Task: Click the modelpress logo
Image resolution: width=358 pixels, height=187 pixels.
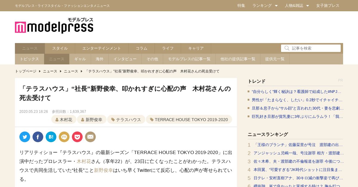Action: pos(54,26)
